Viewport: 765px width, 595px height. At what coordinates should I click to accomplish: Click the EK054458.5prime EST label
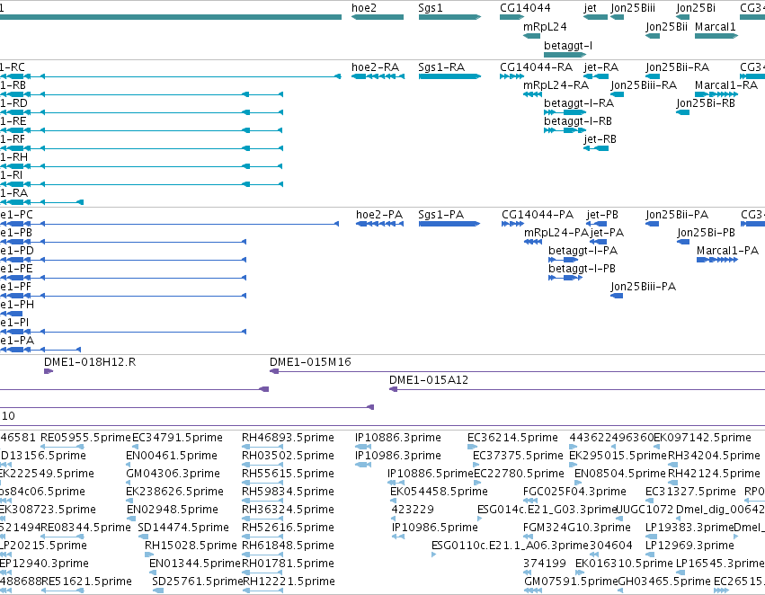(439, 492)
